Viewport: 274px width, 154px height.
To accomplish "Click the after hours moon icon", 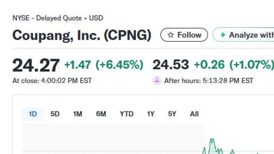I will (x=157, y=81).
